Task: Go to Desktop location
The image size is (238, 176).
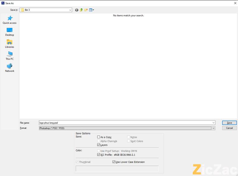Action: tap(10, 32)
